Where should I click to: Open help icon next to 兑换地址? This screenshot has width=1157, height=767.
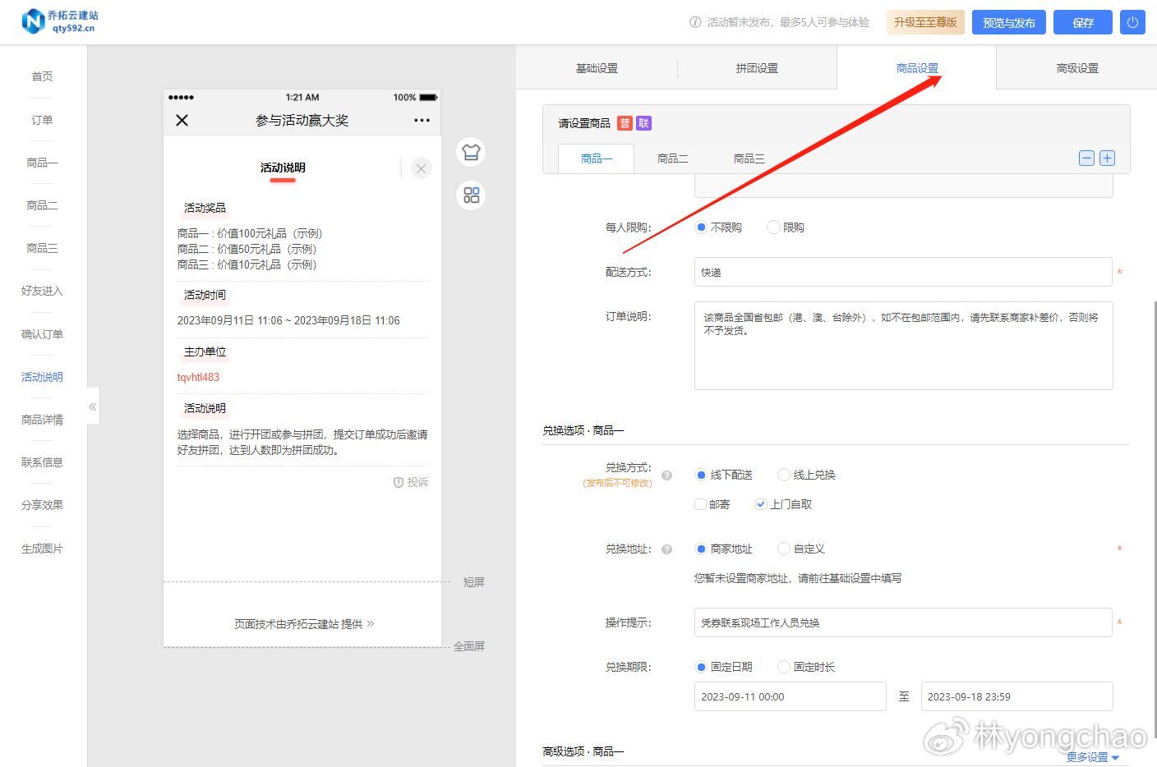666,549
